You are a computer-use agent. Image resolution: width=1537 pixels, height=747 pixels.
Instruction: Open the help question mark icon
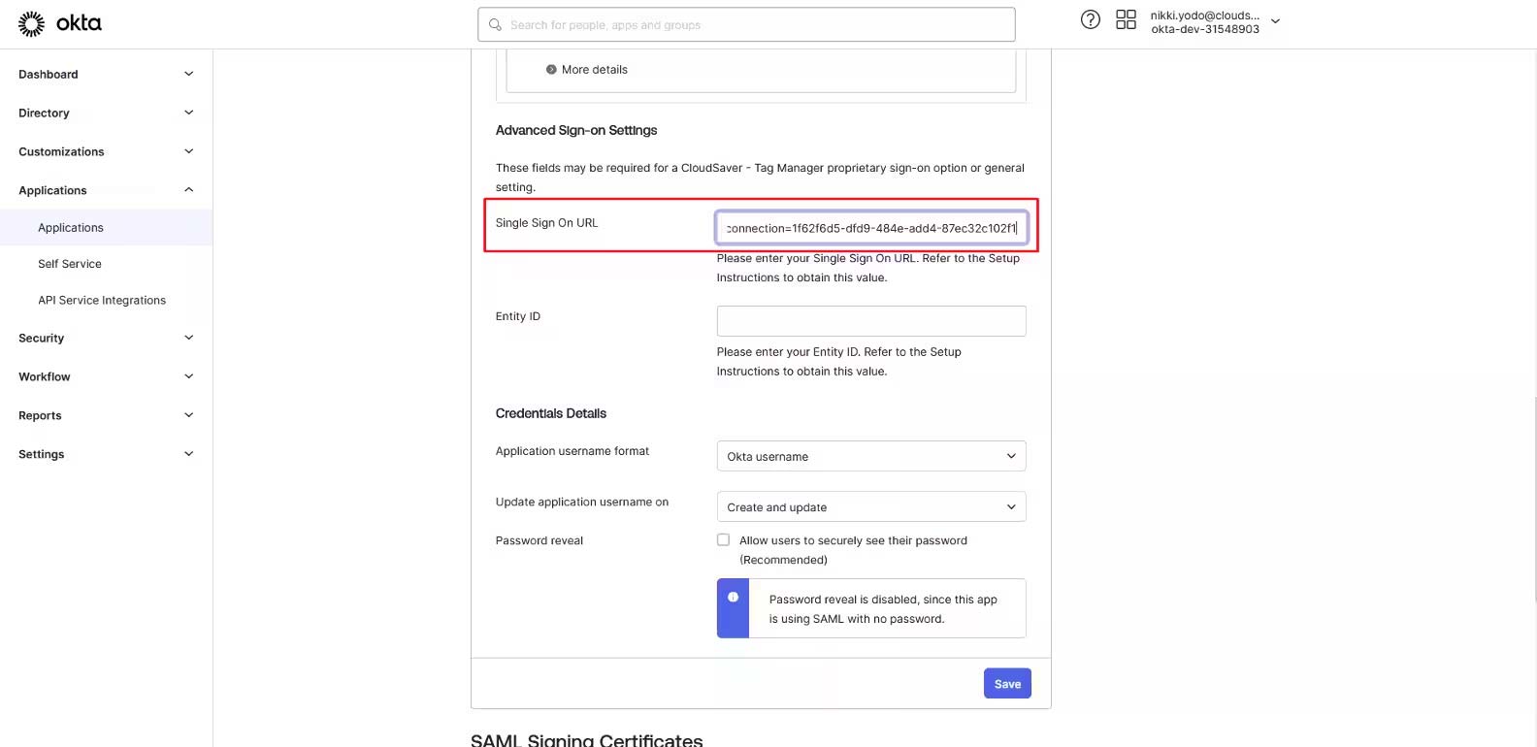click(1091, 19)
